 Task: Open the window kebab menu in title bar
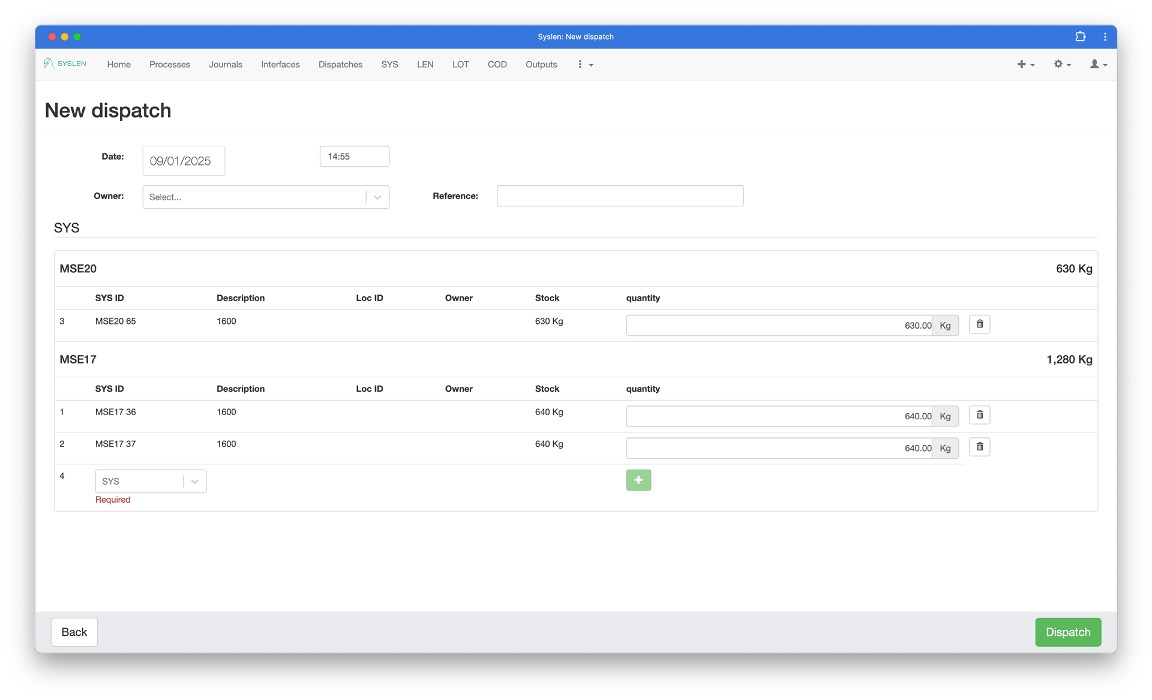1105,37
